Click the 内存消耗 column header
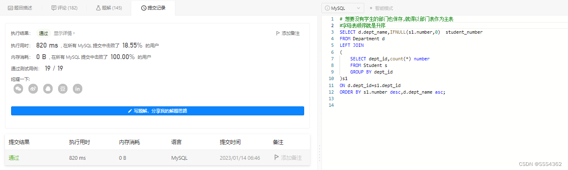 coord(129,142)
